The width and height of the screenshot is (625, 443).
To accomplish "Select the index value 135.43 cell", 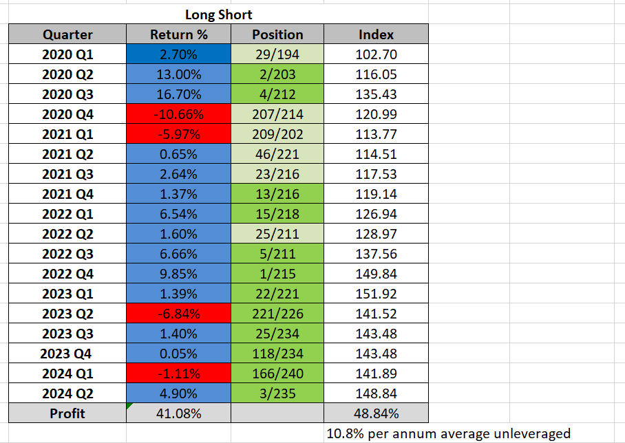I will point(376,94).
